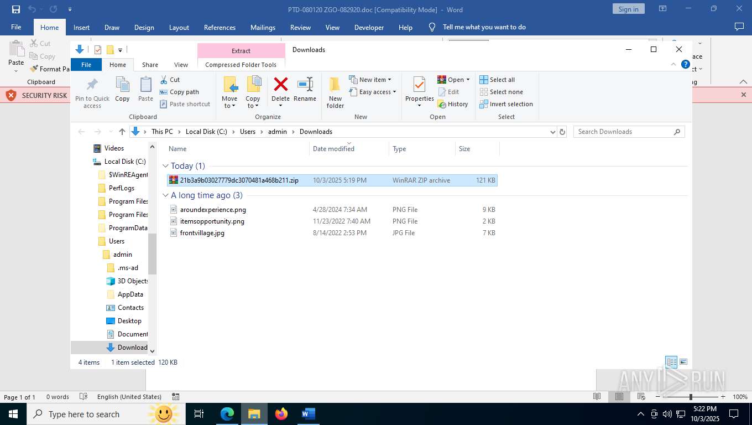Click the Edit button in Open group
The width and height of the screenshot is (752, 425).
(448, 92)
